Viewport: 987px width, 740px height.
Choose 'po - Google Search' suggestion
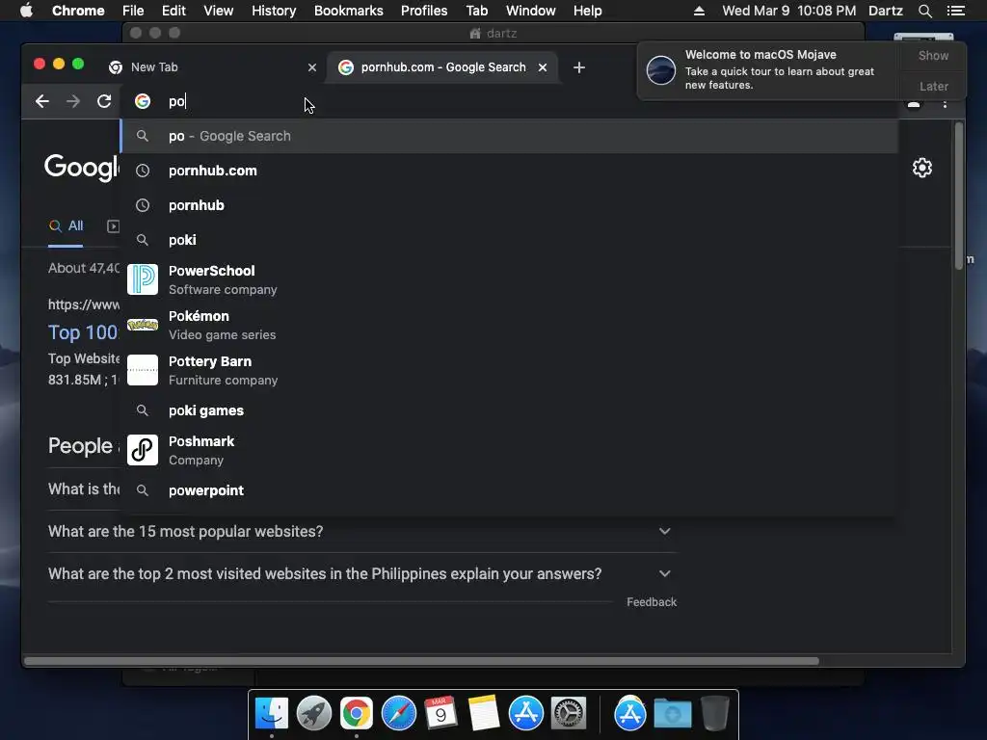(x=509, y=136)
